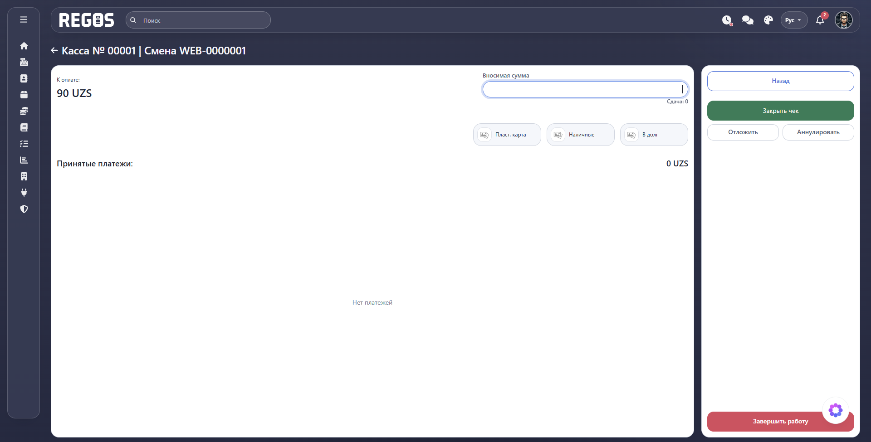Open the user avatar profile menu
871x442 pixels.
(844, 20)
